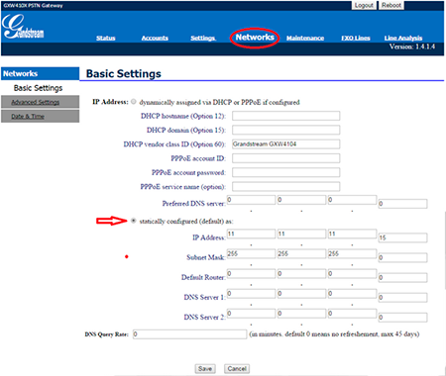Click the Logout button
The width and height of the screenshot is (446, 376).
click(x=364, y=5)
